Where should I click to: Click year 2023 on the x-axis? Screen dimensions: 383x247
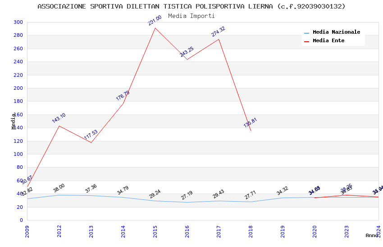[x=347, y=232]
